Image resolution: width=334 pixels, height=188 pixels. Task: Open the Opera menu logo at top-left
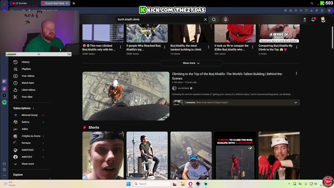[4, 4]
